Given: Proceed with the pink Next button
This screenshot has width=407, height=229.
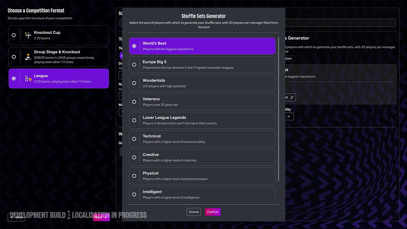Looking at the screenshot, I should [x=101, y=217].
